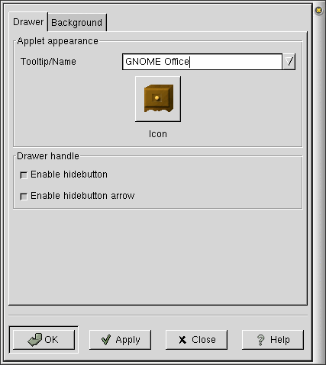Confirm the dialog with the OK button
This screenshot has width=326, height=365.
pos(44,340)
